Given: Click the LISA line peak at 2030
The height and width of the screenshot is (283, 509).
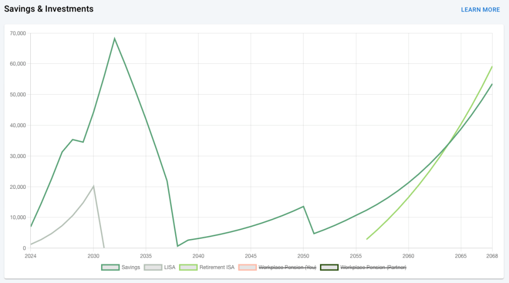Looking at the screenshot, I should [x=94, y=186].
